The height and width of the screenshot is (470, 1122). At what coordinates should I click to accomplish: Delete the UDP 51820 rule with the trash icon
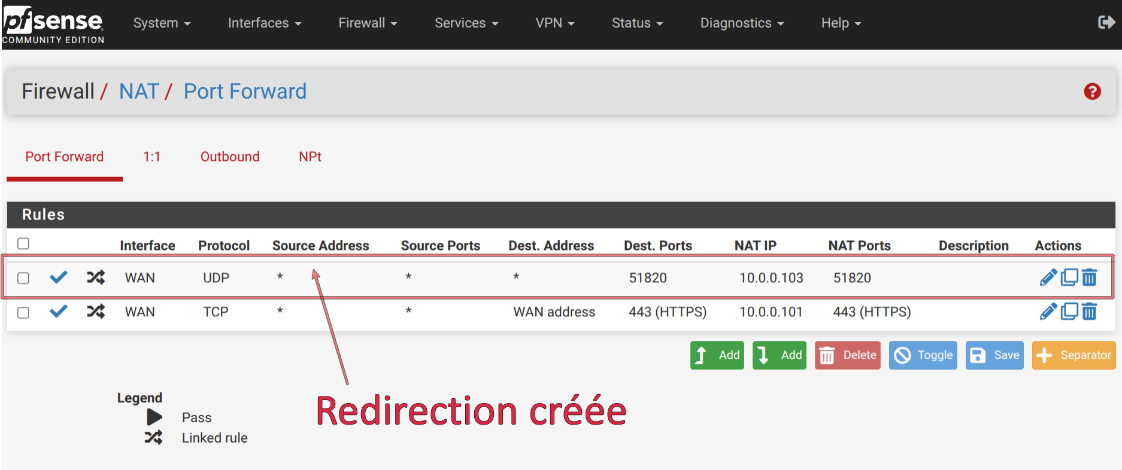tap(1090, 277)
